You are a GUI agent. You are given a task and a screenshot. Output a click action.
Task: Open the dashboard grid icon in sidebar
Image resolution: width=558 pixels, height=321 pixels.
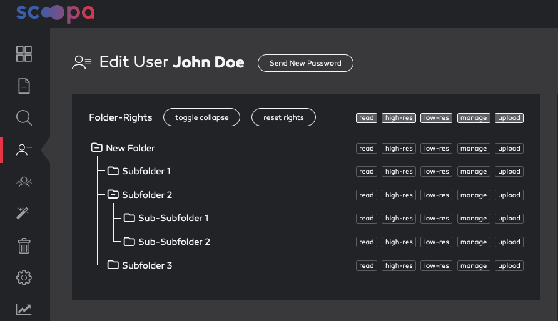click(24, 54)
